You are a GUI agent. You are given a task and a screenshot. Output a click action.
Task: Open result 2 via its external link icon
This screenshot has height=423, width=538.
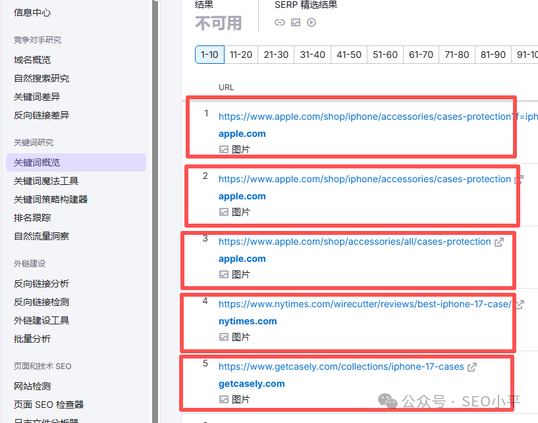[518, 178]
